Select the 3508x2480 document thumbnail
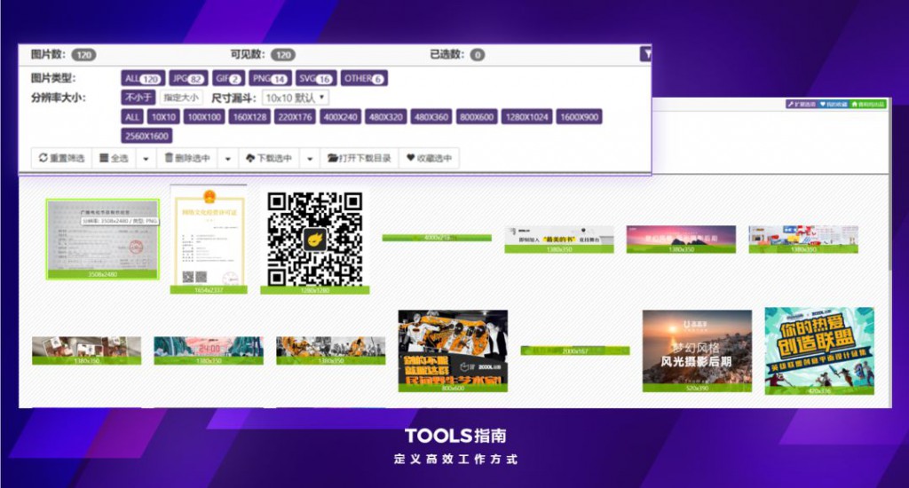Image resolution: width=909 pixels, height=488 pixels. (x=103, y=240)
